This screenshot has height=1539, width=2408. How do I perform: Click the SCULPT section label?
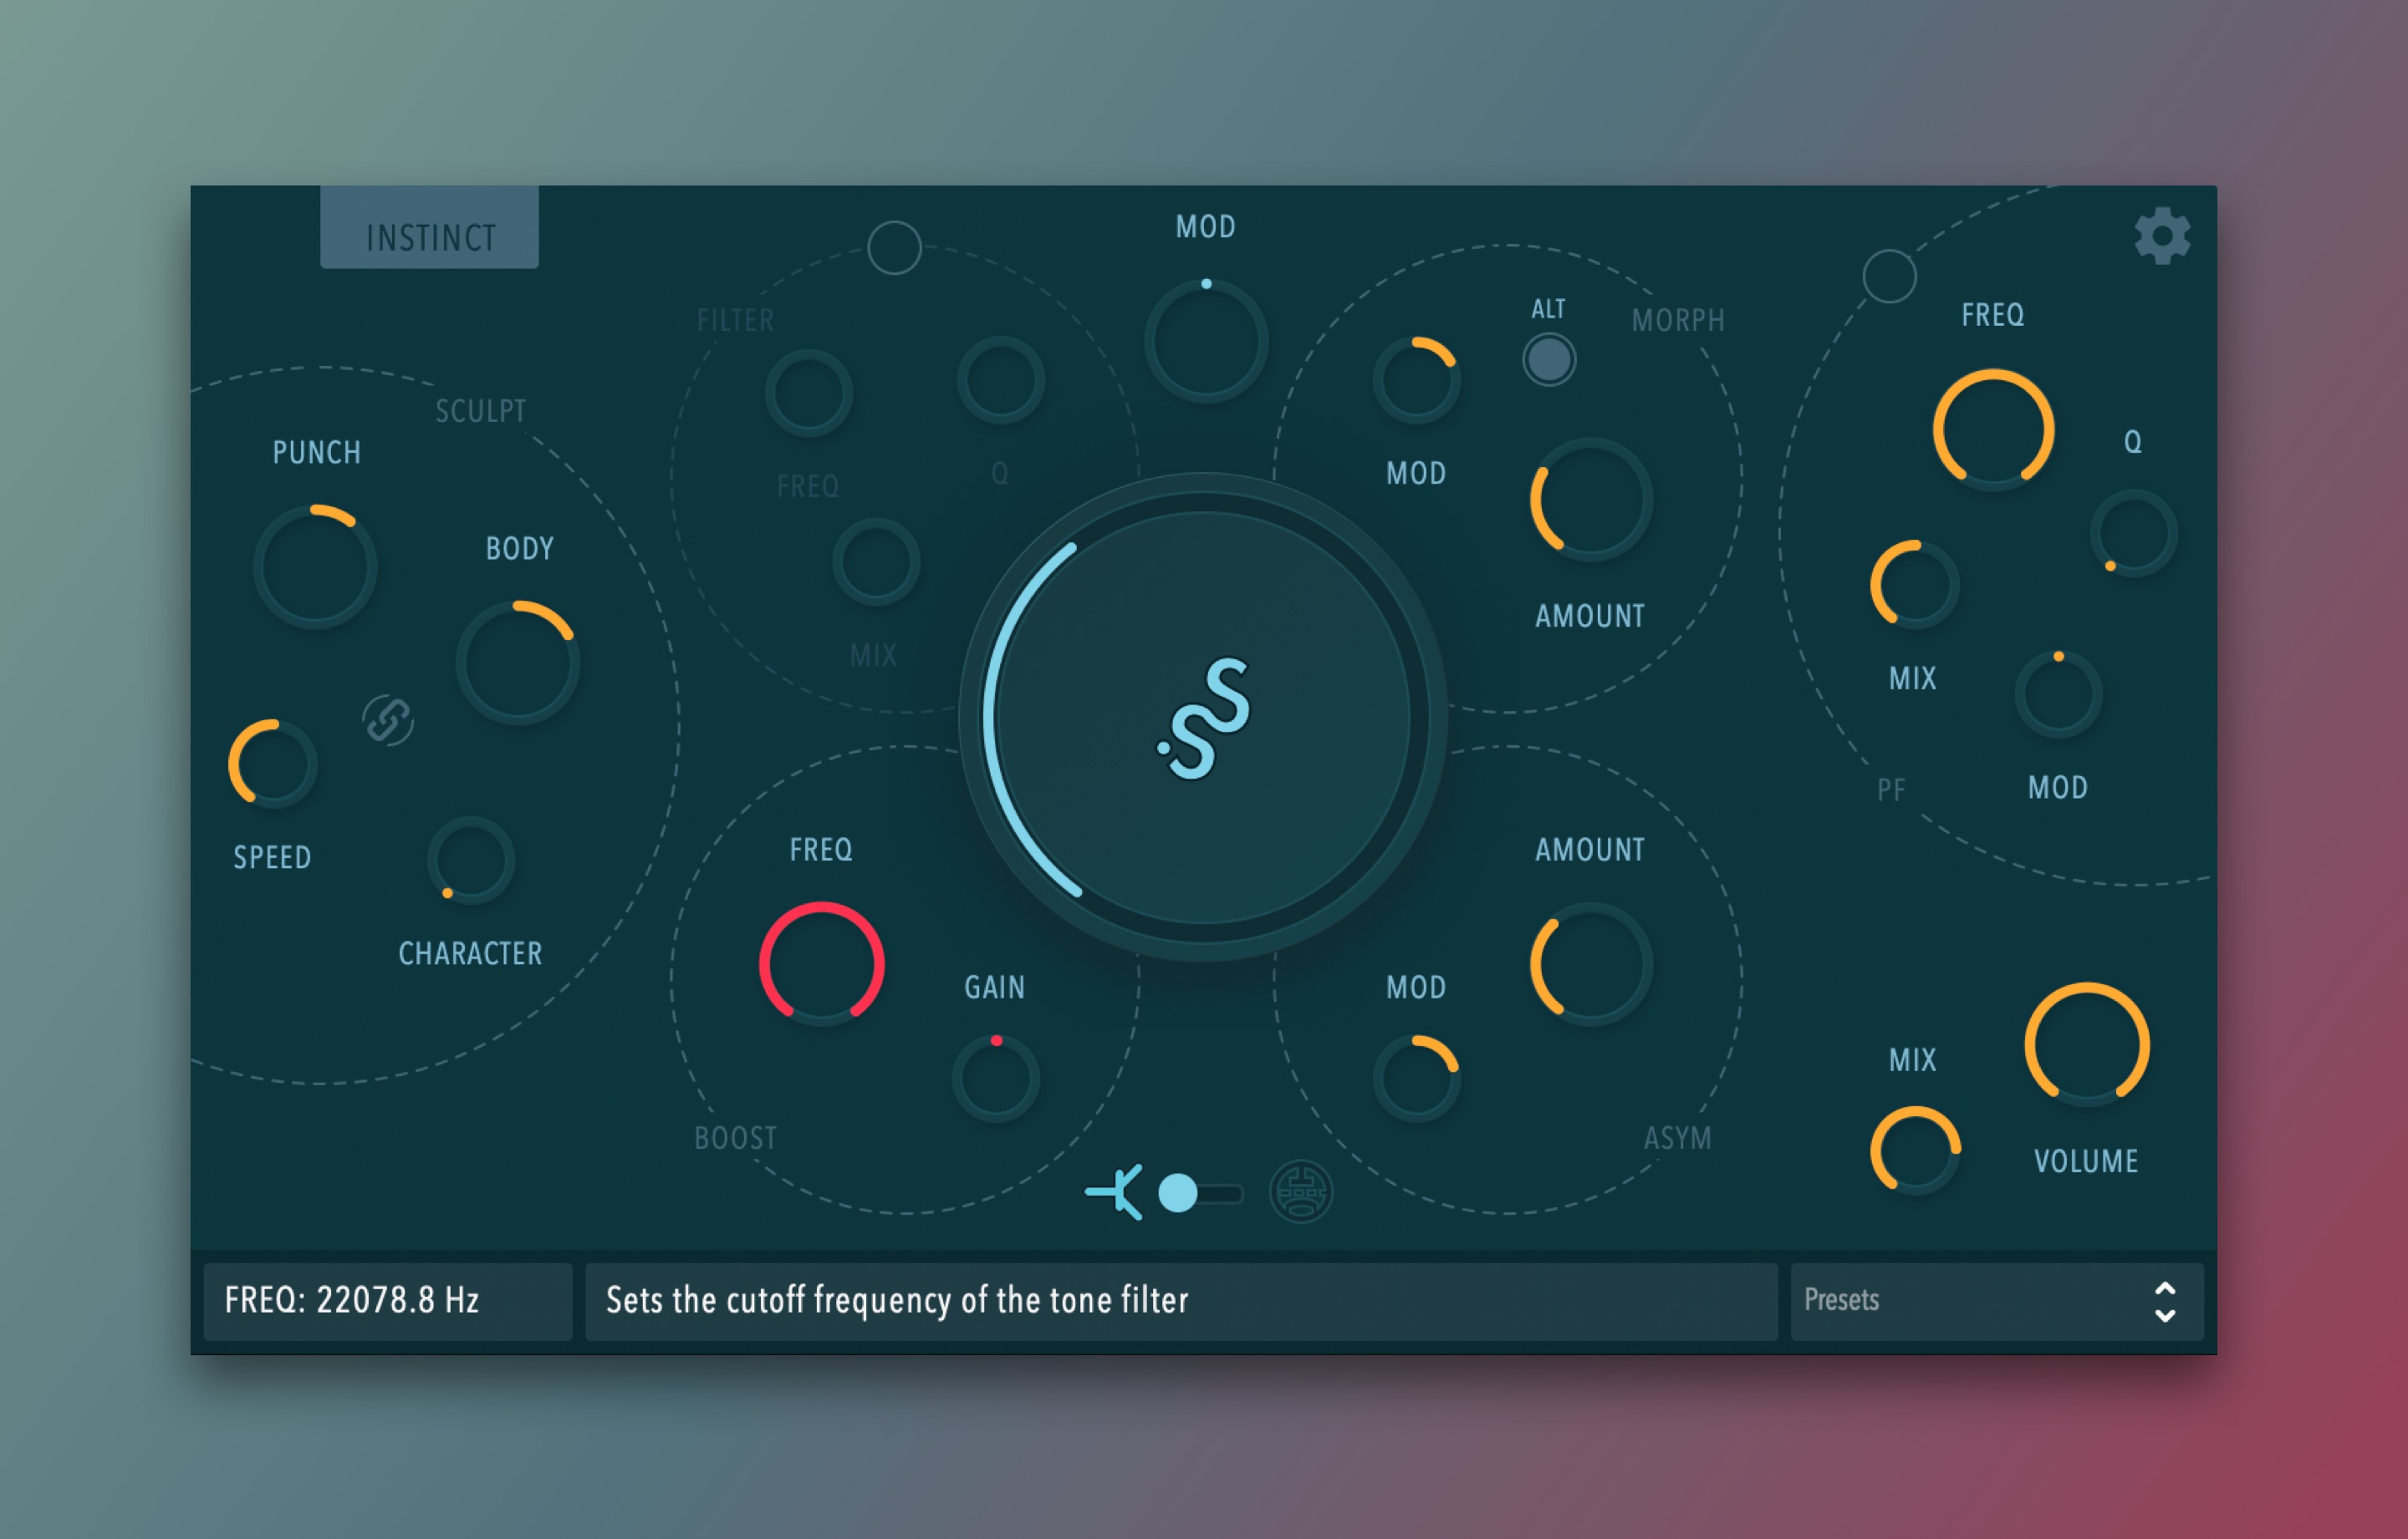(x=481, y=411)
